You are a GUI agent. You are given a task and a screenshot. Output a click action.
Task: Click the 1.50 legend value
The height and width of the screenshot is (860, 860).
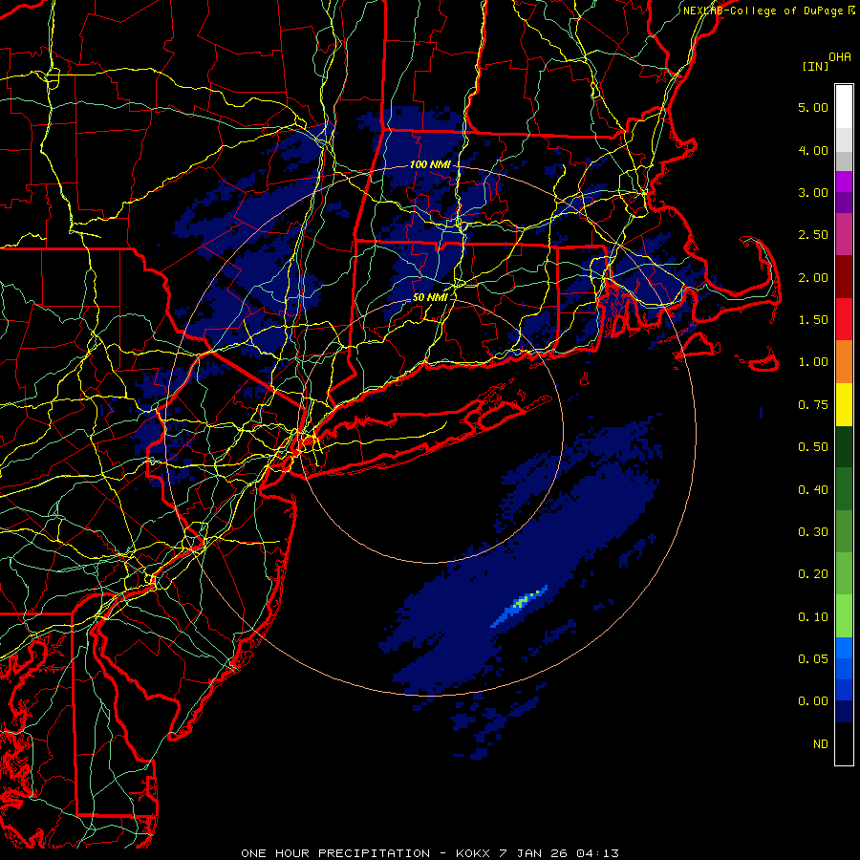tap(813, 320)
